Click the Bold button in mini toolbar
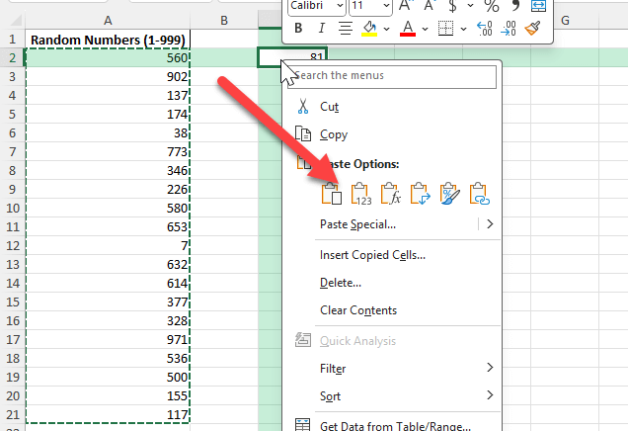 pyautogui.click(x=298, y=28)
